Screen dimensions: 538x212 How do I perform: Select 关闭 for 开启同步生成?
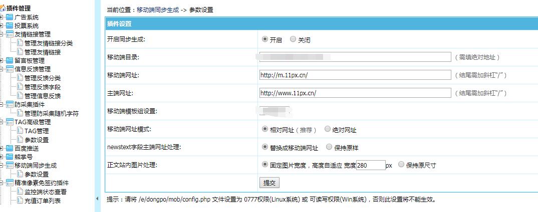pos(293,39)
